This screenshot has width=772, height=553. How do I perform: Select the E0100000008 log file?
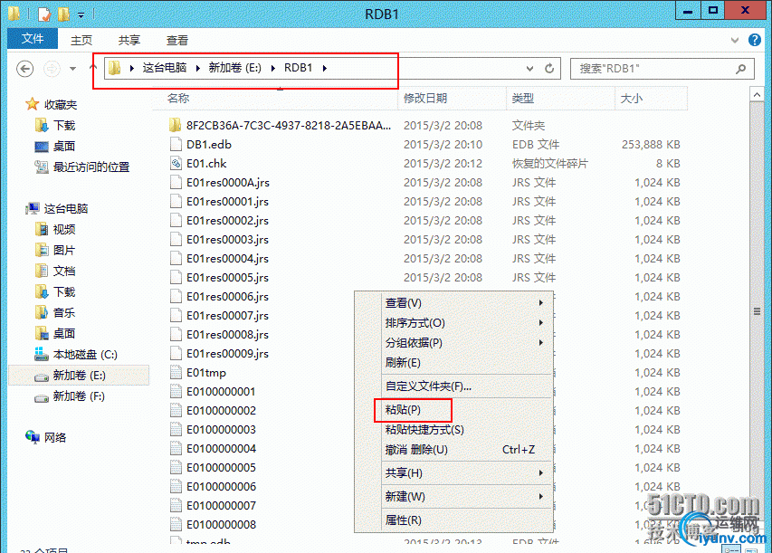coord(221,524)
